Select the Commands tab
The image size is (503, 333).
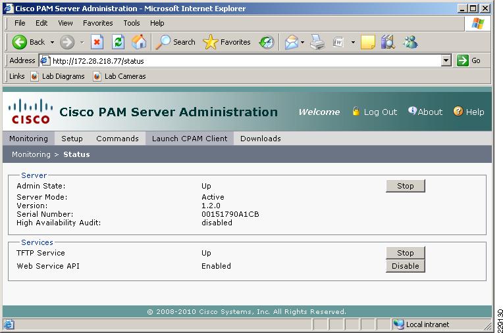[117, 139]
